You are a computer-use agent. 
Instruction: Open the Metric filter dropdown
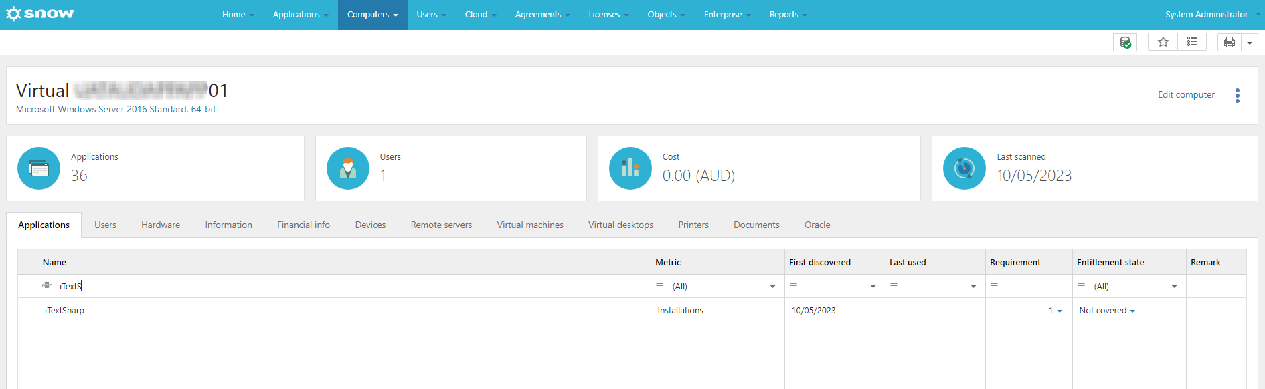[x=772, y=286]
